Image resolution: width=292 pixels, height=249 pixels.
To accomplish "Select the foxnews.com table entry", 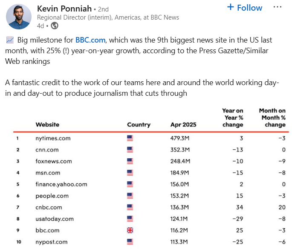I will point(54,161).
